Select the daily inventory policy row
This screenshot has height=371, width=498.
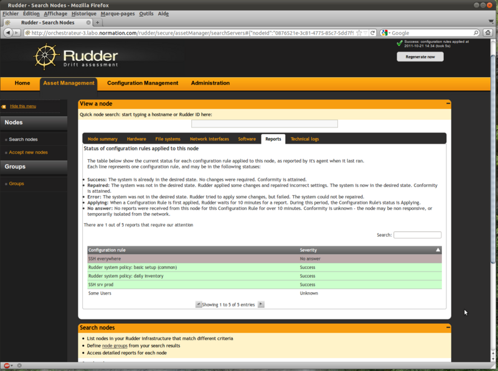(265, 276)
